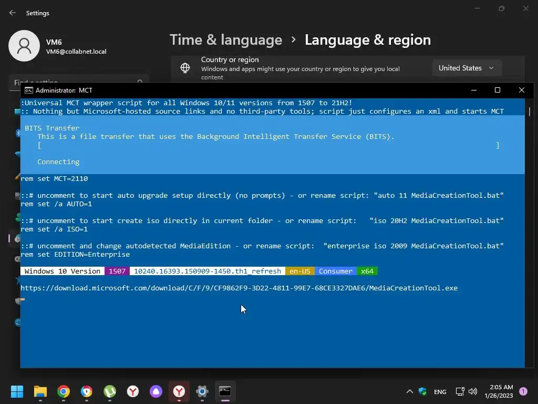Minimize the Settings window

(x=477, y=8)
